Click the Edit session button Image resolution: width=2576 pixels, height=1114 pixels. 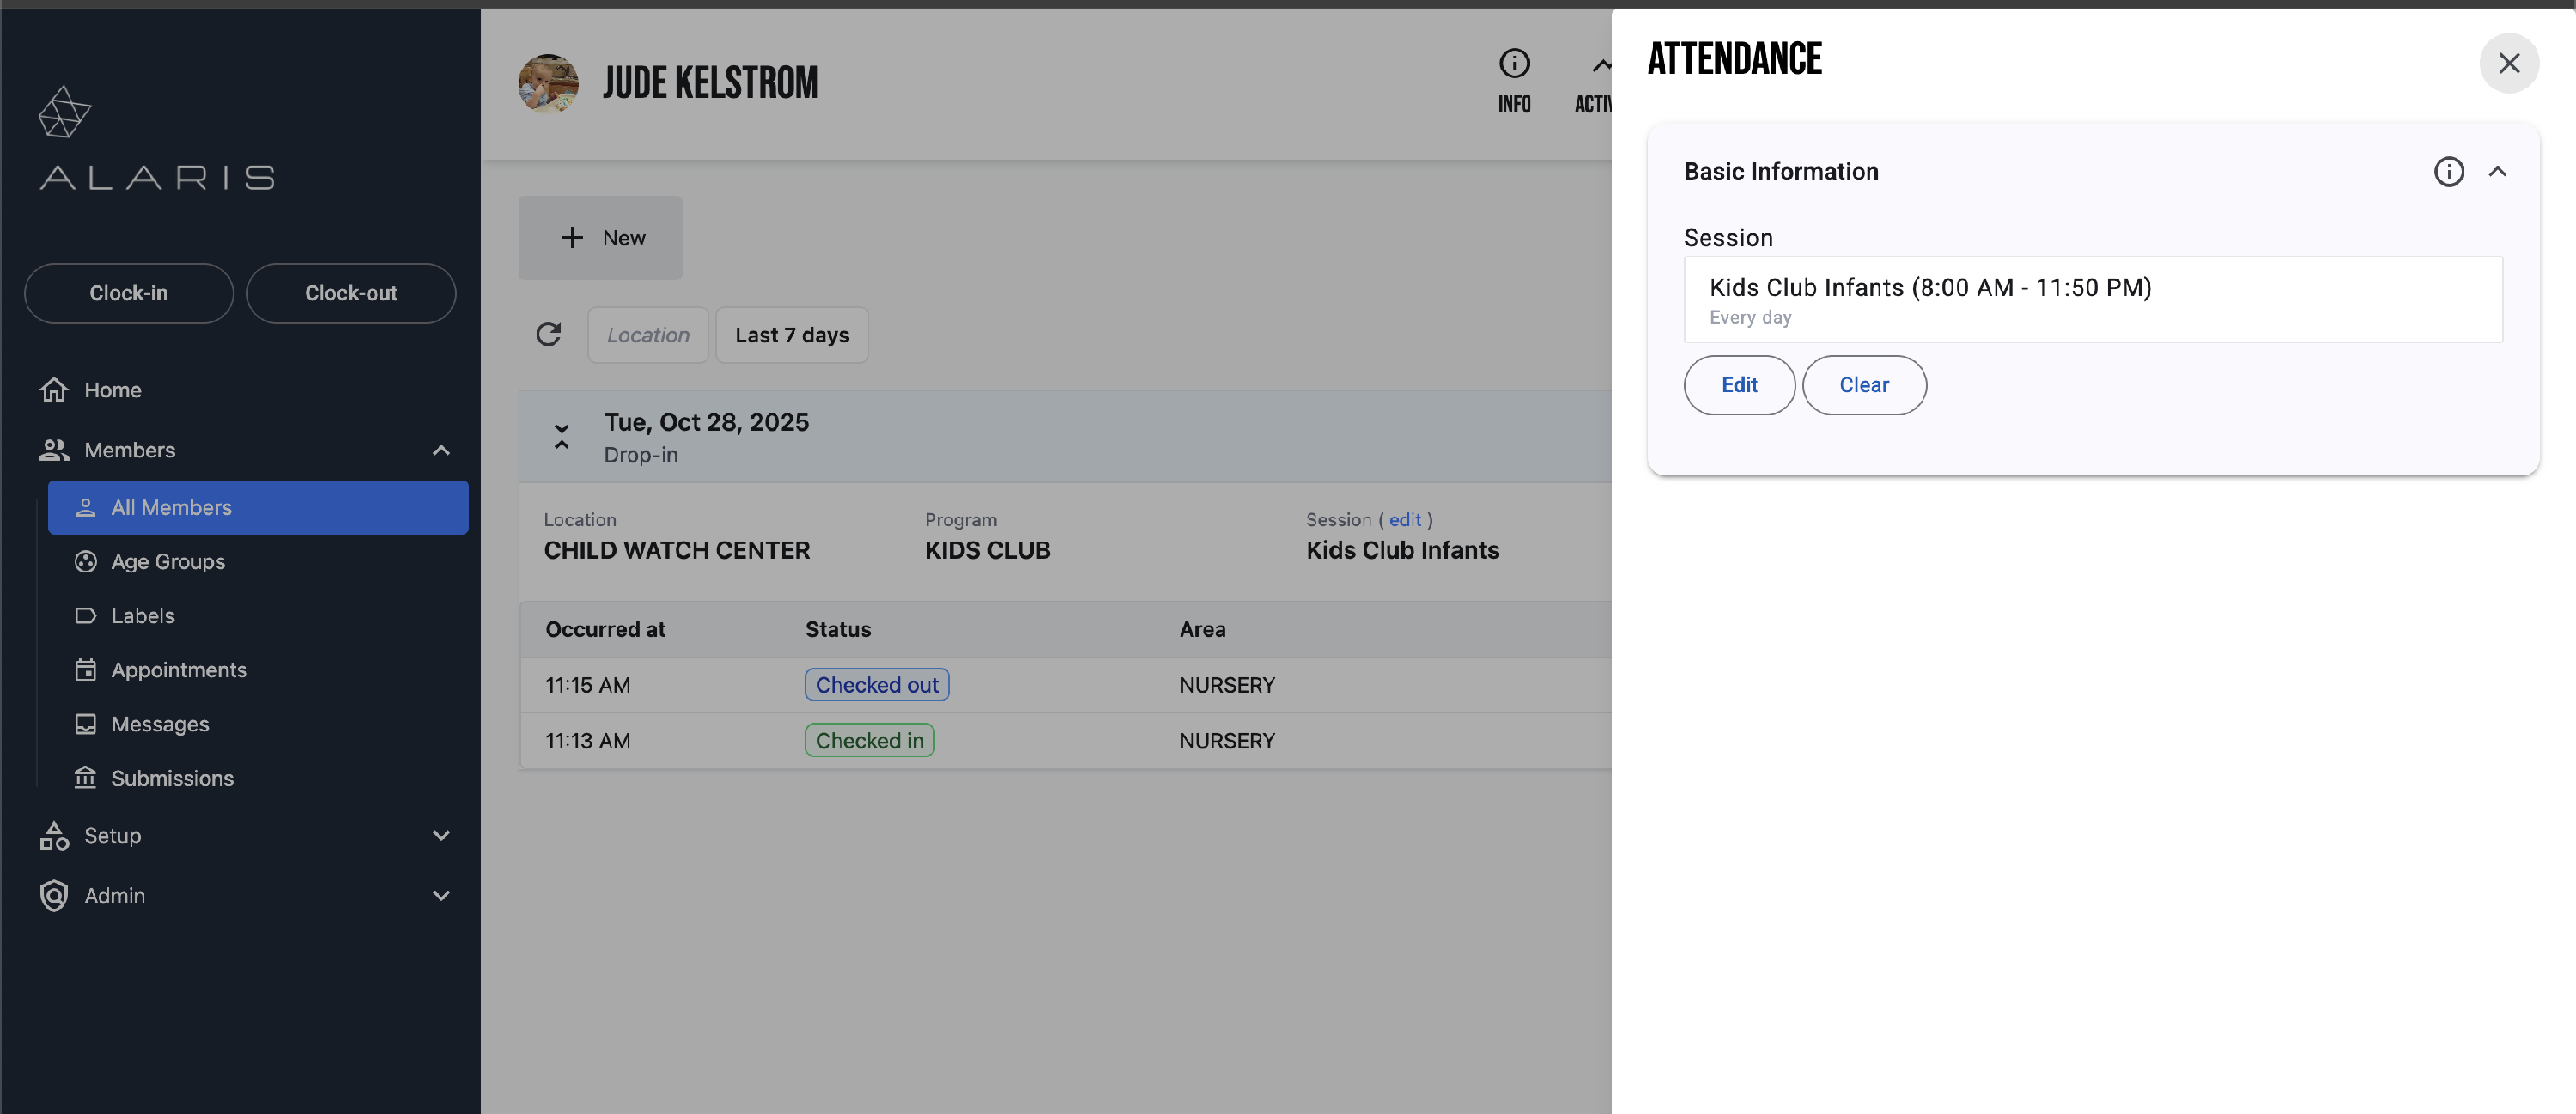(1738, 385)
